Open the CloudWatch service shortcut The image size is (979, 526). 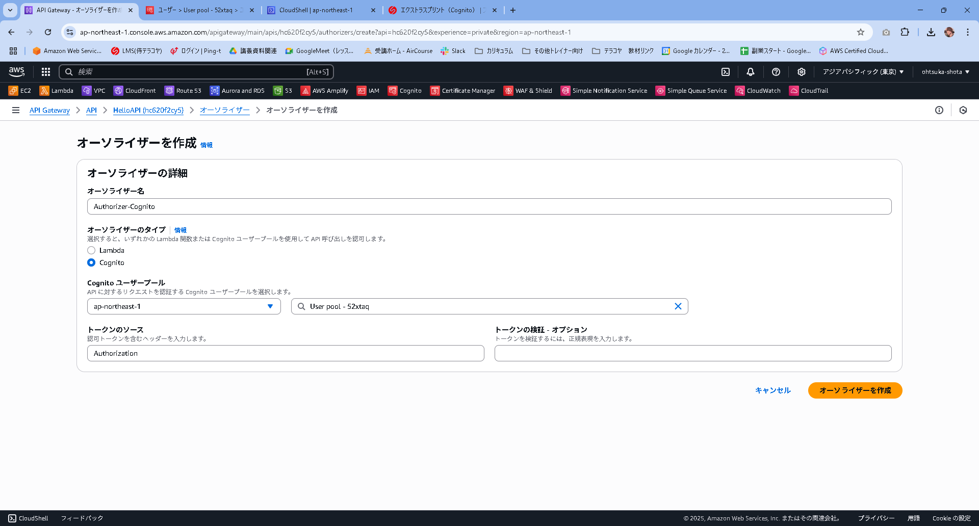point(758,90)
